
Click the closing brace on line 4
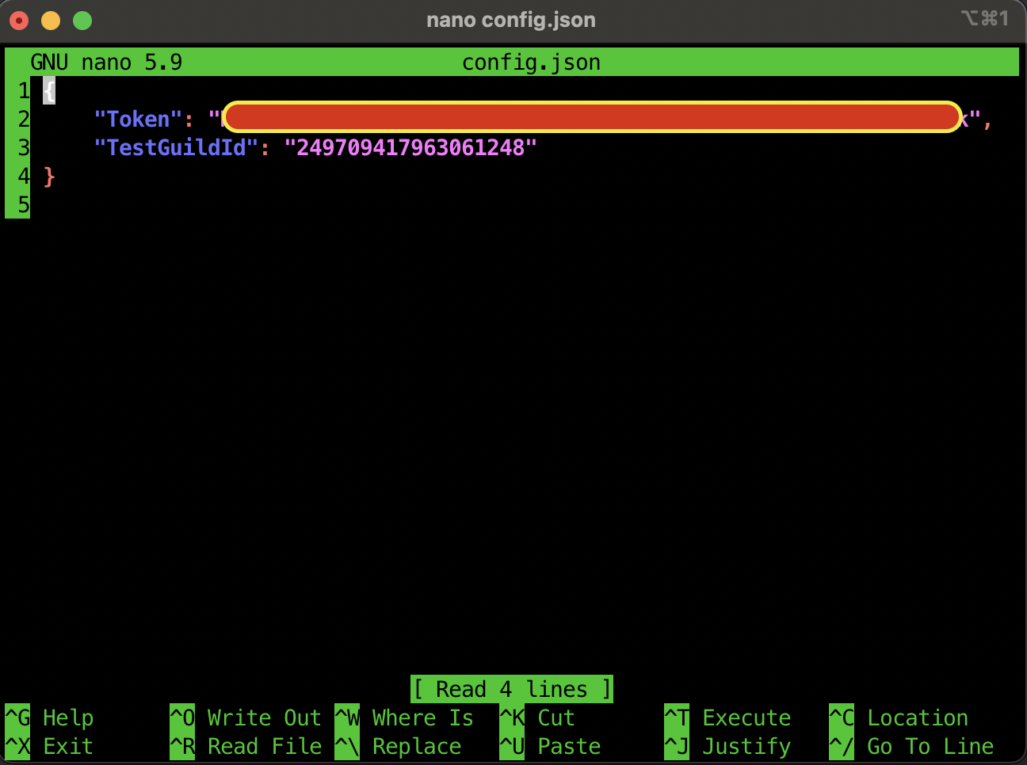click(49, 176)
